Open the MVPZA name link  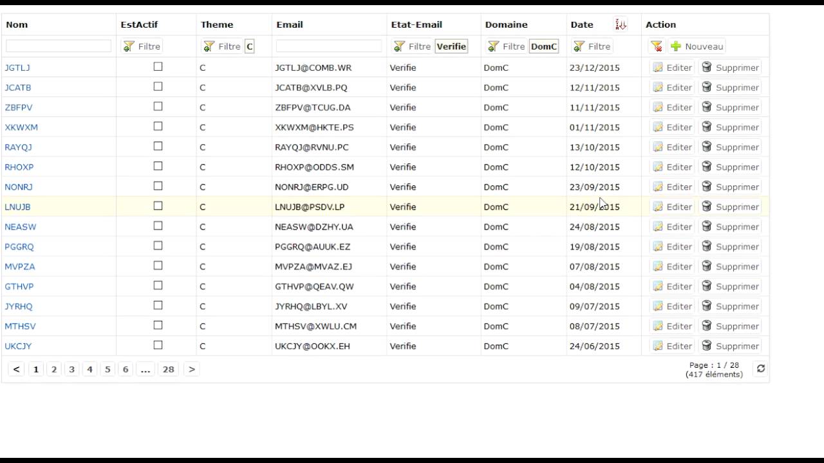click(20, 267)
